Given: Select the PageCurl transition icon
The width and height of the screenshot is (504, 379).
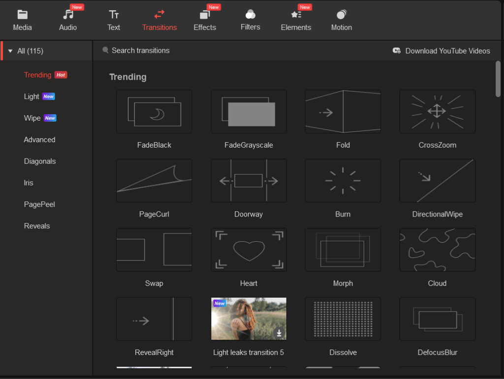Looking at the screenshot, I should 154,181.
